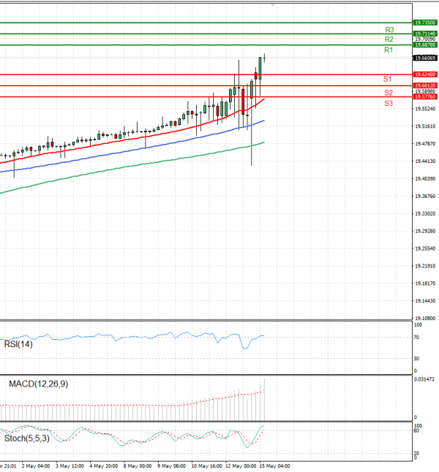Select the red 19.60120 price tag
The image size is (439, 472).
(x=425, y=85)
